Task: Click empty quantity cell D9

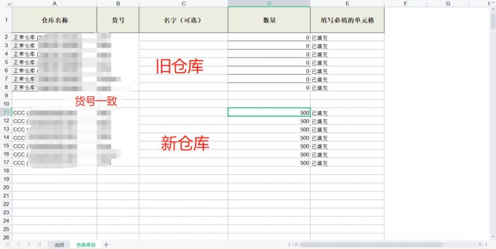Action: point(269,96)
